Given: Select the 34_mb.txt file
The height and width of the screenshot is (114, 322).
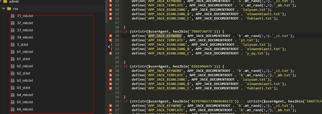Looking at the screenshot, I should (25, 37).
